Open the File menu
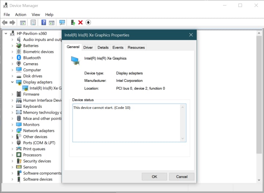Viewport: 264px width, 193px height. (7, 15)
